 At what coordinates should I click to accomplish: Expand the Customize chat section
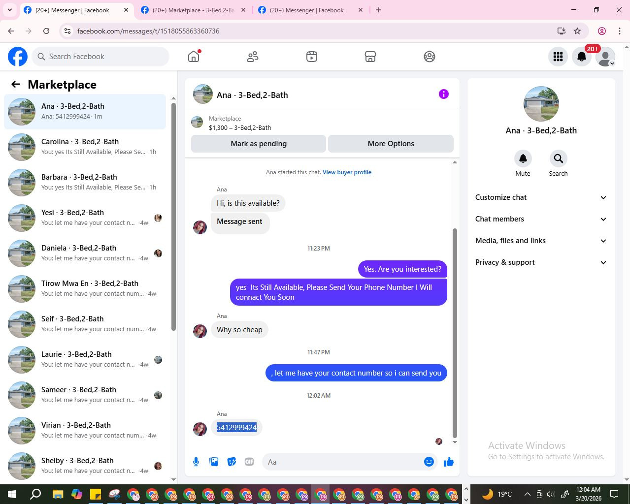[541, 197]
